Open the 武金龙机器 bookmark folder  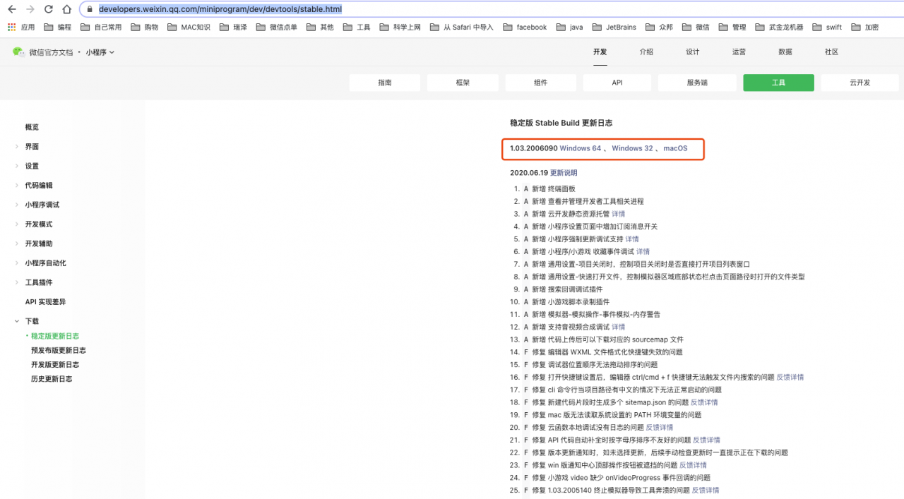[x=779, y=27]
